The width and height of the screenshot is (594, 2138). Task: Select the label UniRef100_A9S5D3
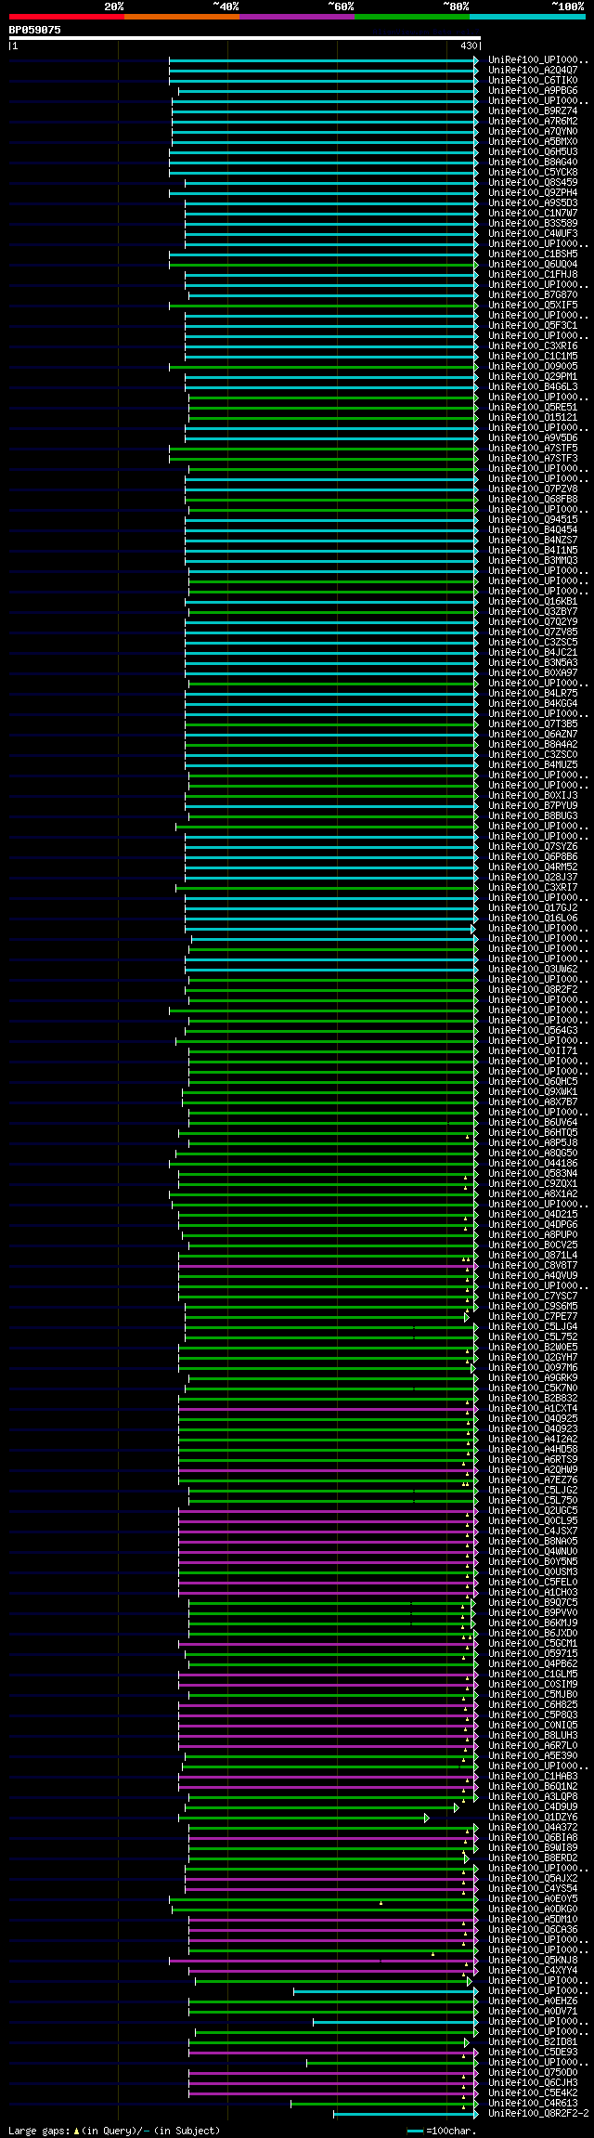533,203
